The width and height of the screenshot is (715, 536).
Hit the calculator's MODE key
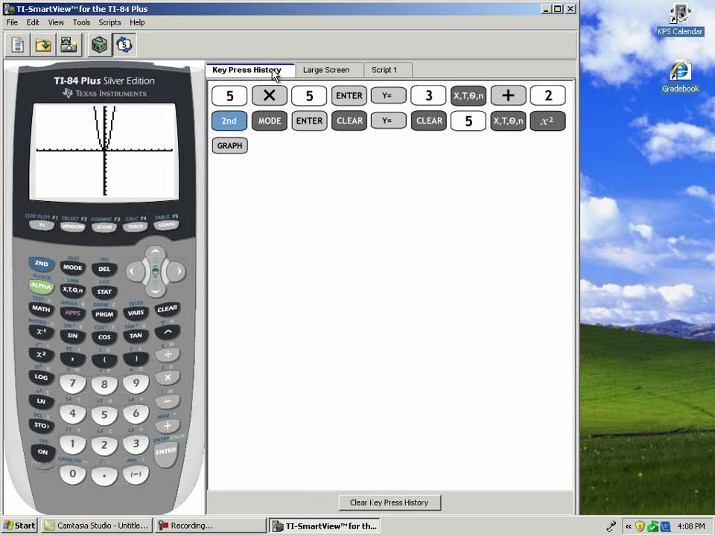click(x=72, y=267)
